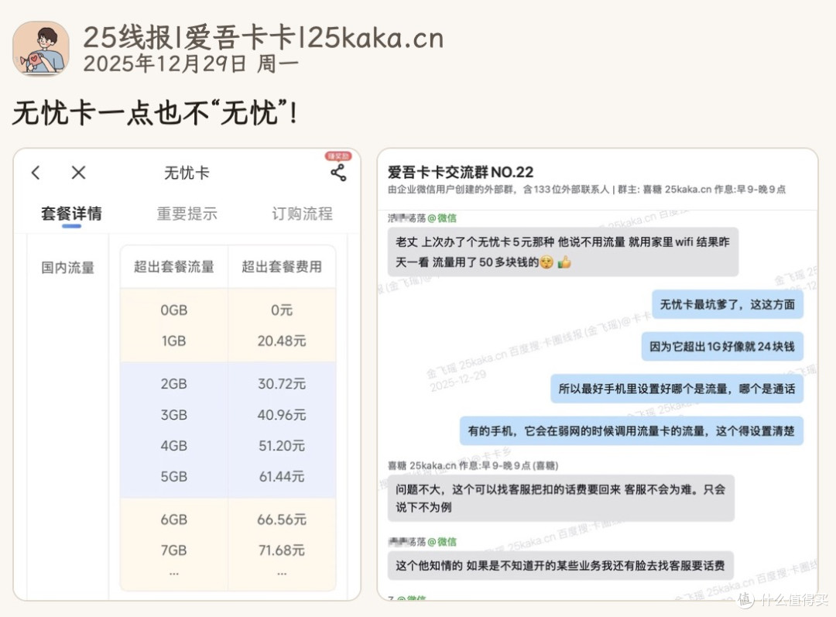836x617 pixels.
Task: Click the 71.68元 price cell
Action: click(x=282, y=550)
